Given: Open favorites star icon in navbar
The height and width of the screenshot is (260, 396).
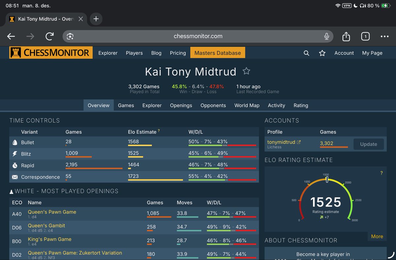Looking at the screenshot, I should pyautogui.click(x=322, y=53).
